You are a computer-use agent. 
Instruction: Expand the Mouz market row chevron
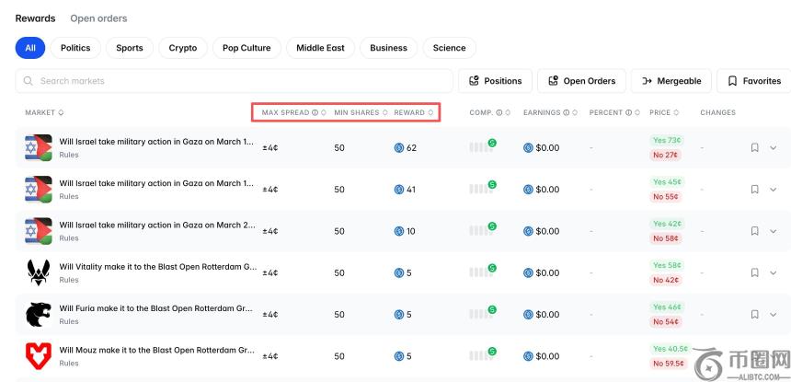point(773,355)
